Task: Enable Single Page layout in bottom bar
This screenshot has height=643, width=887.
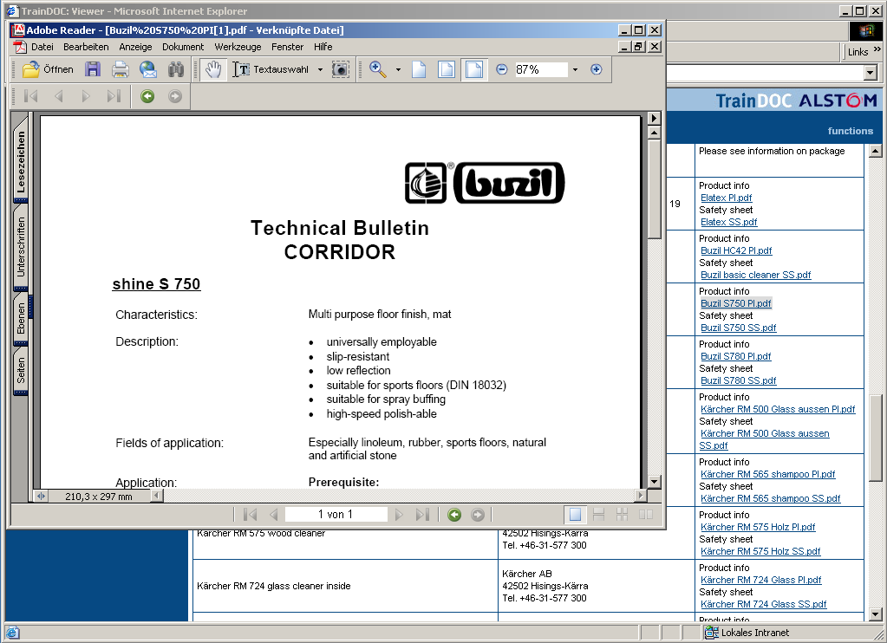Action: tap(576, 515)
